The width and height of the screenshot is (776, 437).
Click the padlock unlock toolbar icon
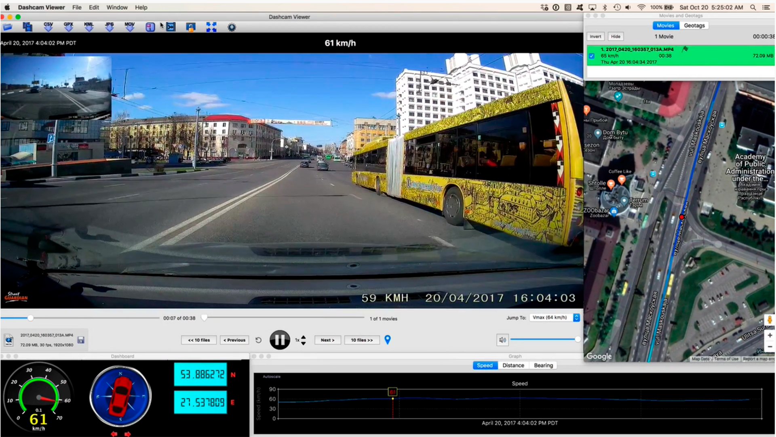[191, 27]
